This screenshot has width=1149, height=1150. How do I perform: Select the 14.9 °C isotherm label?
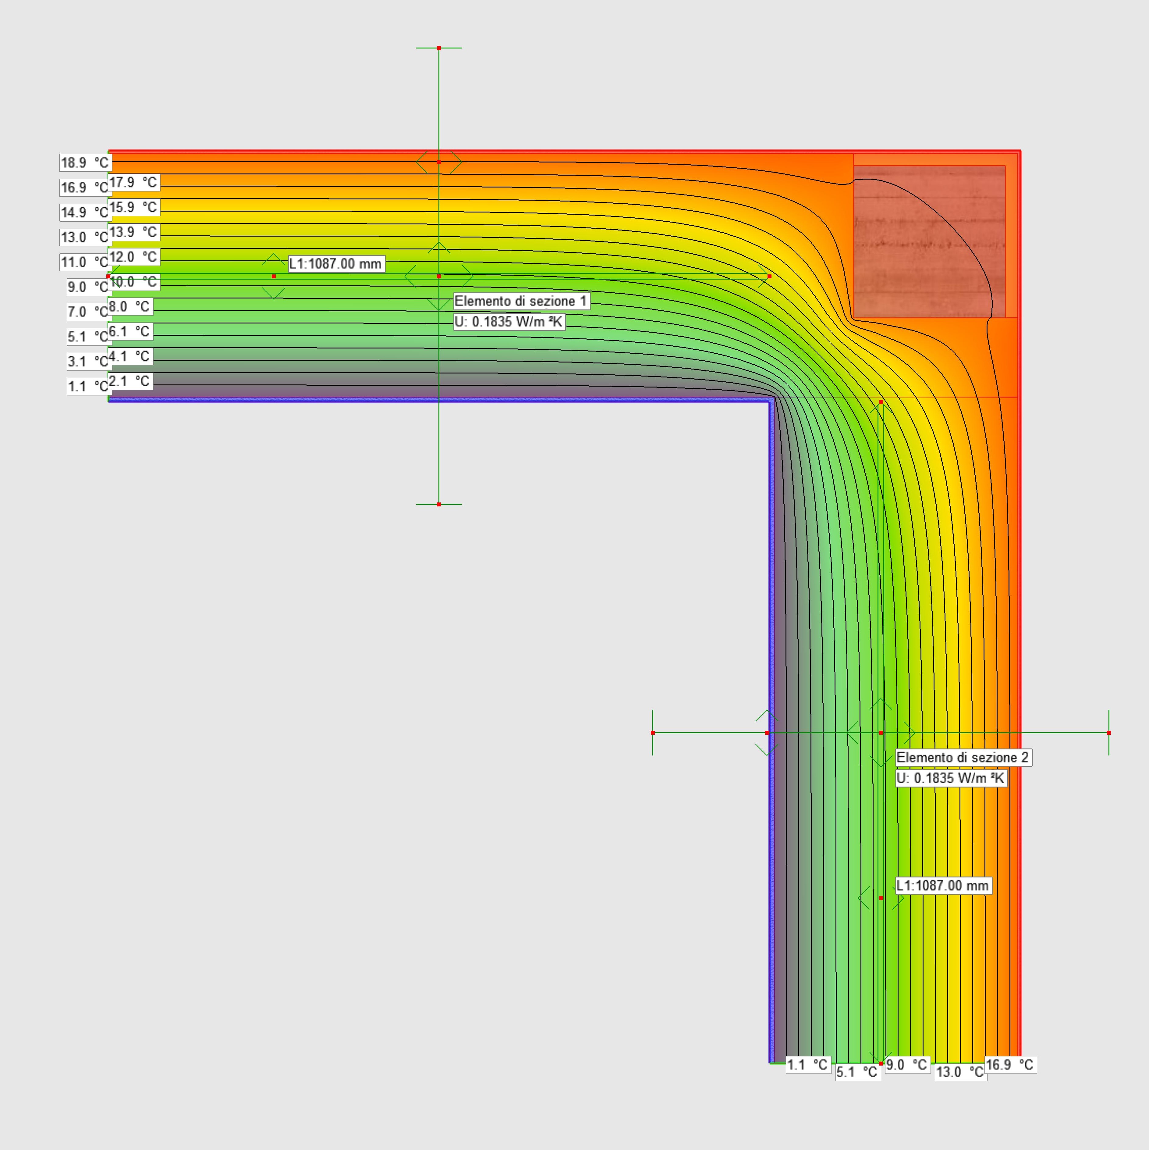pyautogui.click(x=84, y=212)
